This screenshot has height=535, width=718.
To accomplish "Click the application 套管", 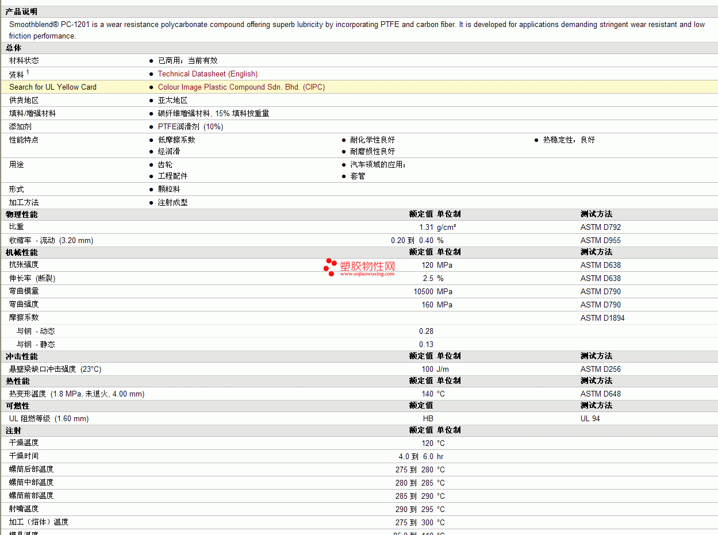I will (358, 176).
